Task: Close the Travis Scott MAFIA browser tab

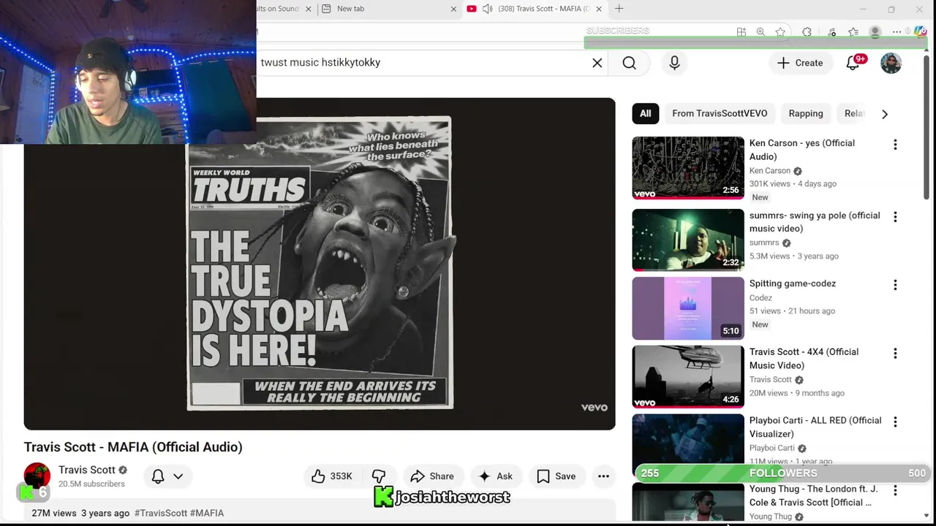Action: pyautogui.click(x=599, y=9)
